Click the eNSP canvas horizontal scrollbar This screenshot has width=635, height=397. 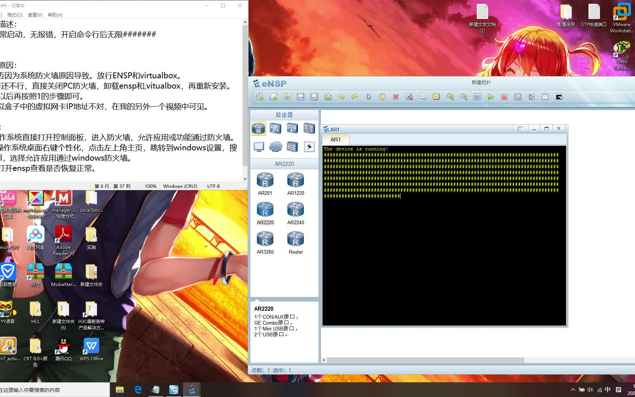[x=426, y=360]
